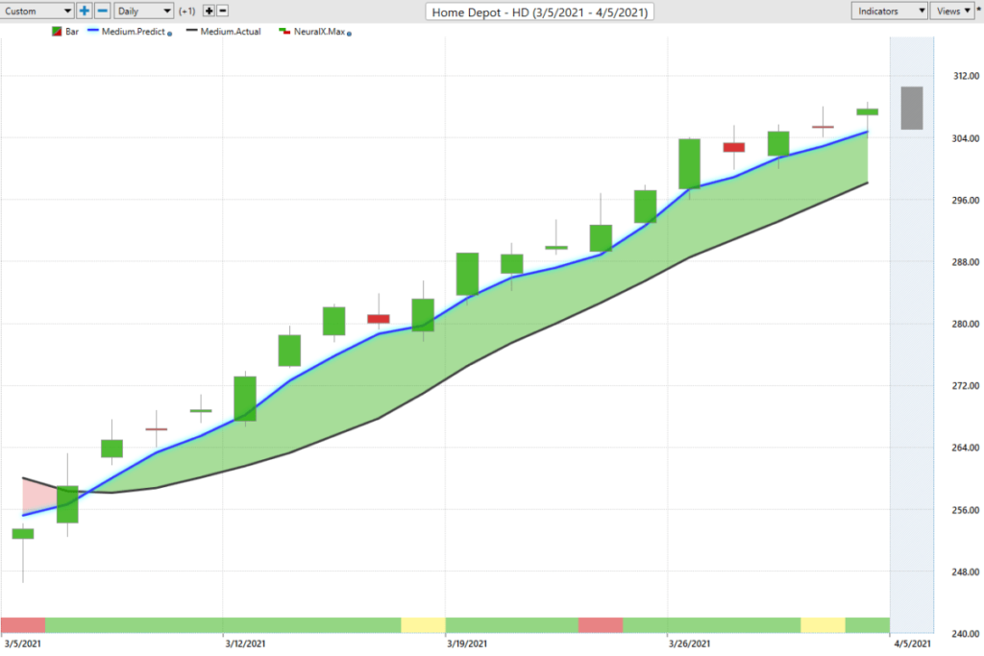The height and width of the screenshot is (656, 984).
Task: Click the first yellow NeuralX segment near 3/19/2021
Action: pyautogui.click(x=423, y=624)
